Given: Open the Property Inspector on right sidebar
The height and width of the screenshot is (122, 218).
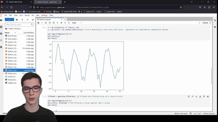Looking at the screenshot, I should point(215,20).
